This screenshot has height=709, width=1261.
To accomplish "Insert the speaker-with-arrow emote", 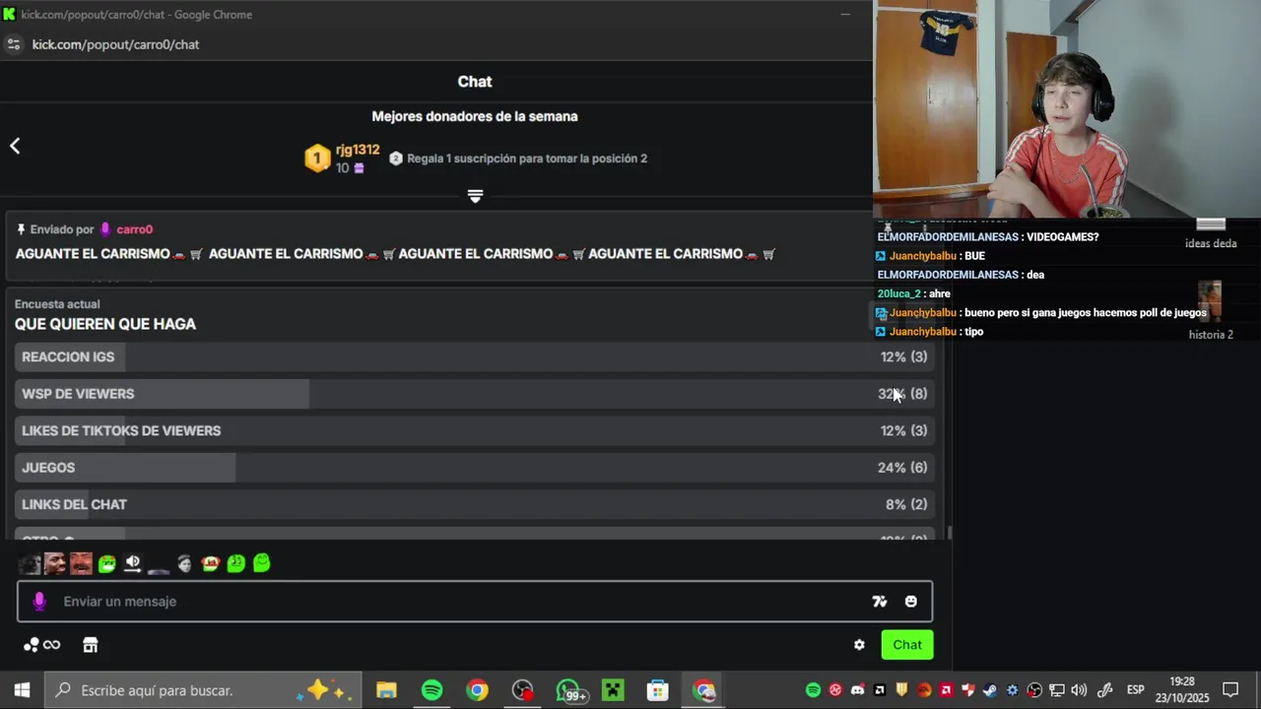I will coord(133,564).
